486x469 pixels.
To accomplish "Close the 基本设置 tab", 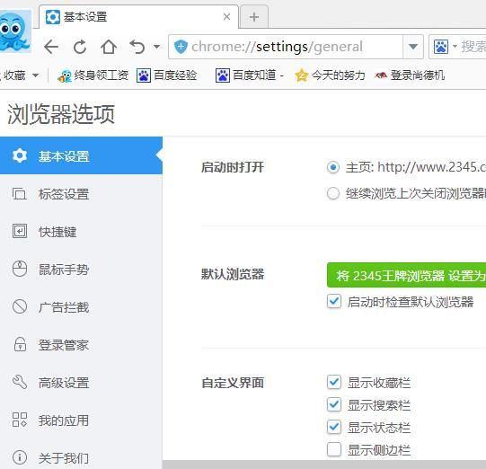I will 227,17.
